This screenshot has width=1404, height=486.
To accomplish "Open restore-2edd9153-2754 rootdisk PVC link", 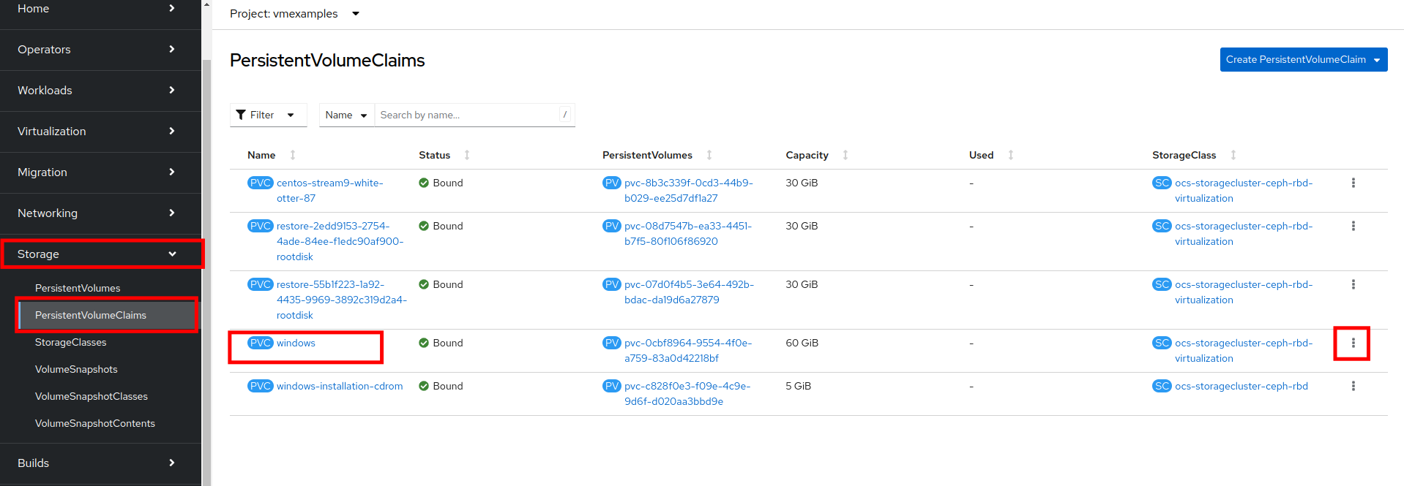I will pos(340,241).
